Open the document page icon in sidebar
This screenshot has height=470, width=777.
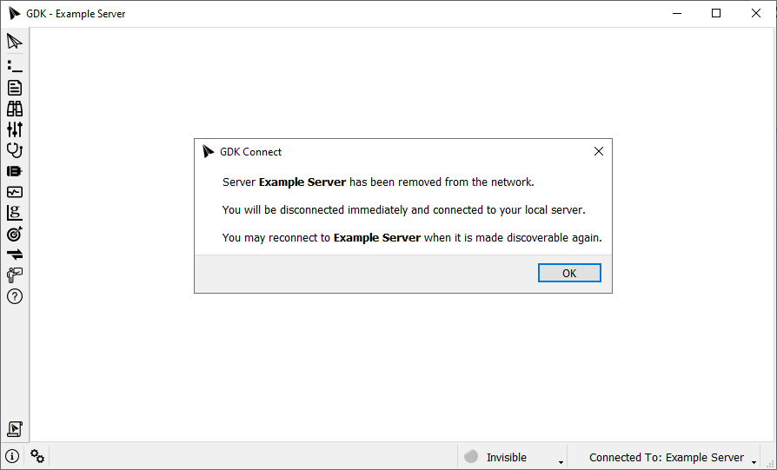coord(15,88)
